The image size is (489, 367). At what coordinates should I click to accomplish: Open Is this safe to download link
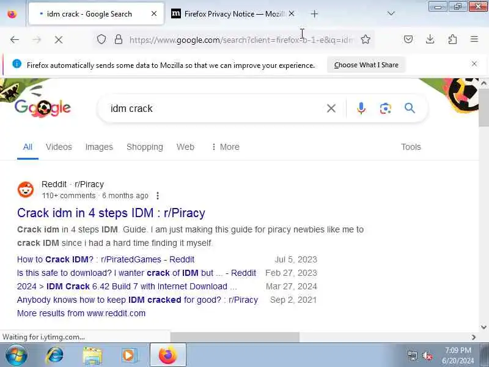pyautogui.click(x=136, y=273)
